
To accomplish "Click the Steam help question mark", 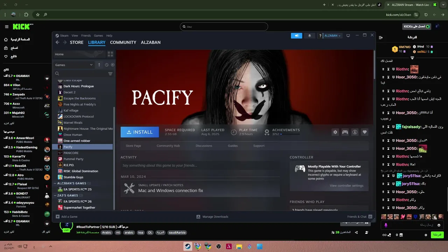I will click(320, 36).
